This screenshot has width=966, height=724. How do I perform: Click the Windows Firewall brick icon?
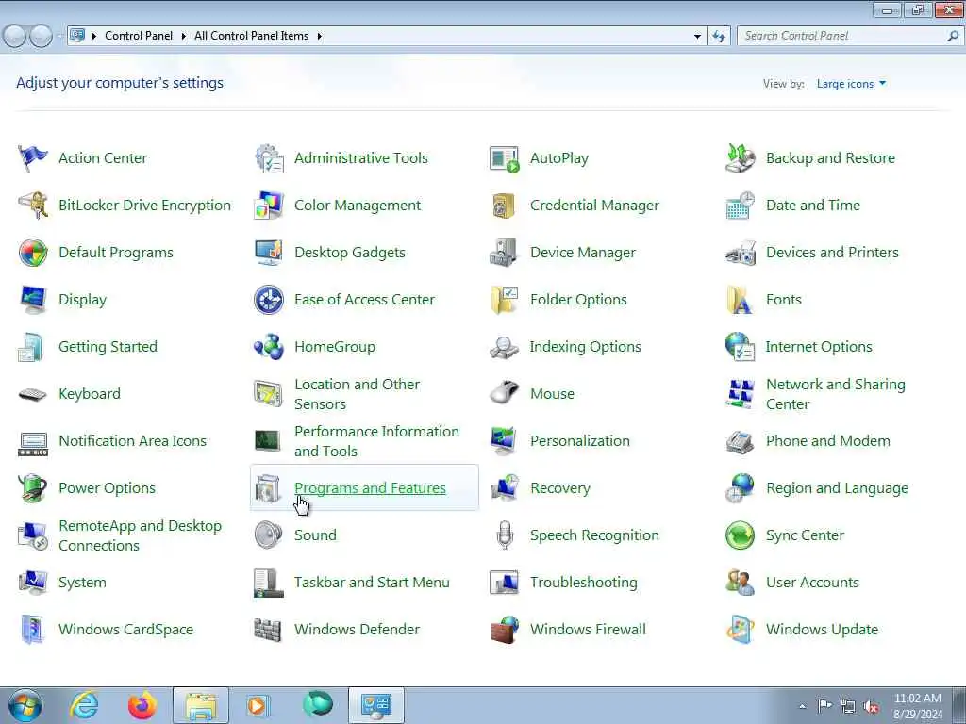(x=504, y=630)
